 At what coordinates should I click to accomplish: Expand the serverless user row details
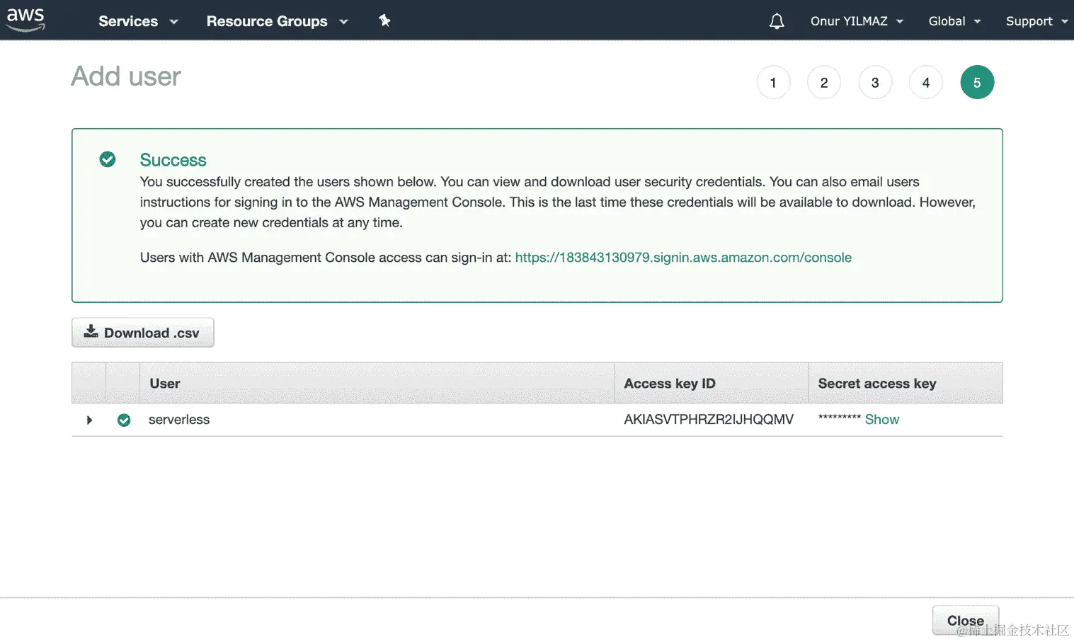(x=88, y=420)
